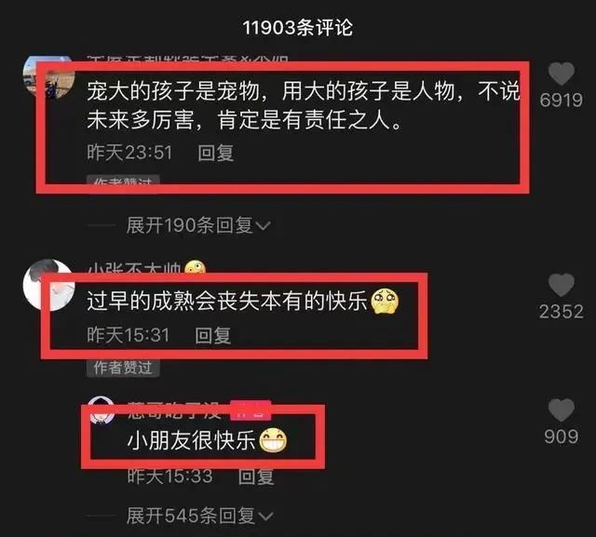Image resolution: width=596 pixels, height=537 pixels.
Task: Open 小张不太帅 profile avatar
Action: [47, 285]
